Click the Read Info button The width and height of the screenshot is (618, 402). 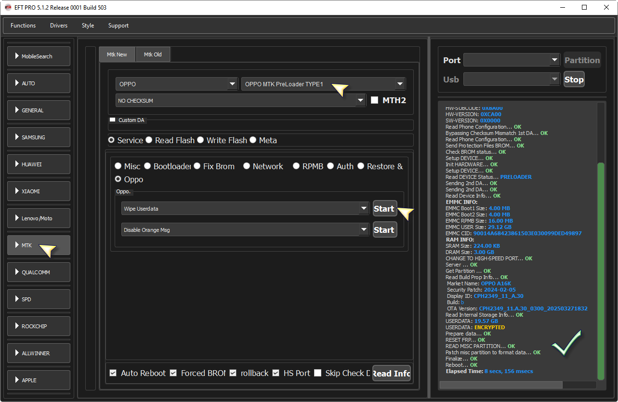click(x=391, y=373)
